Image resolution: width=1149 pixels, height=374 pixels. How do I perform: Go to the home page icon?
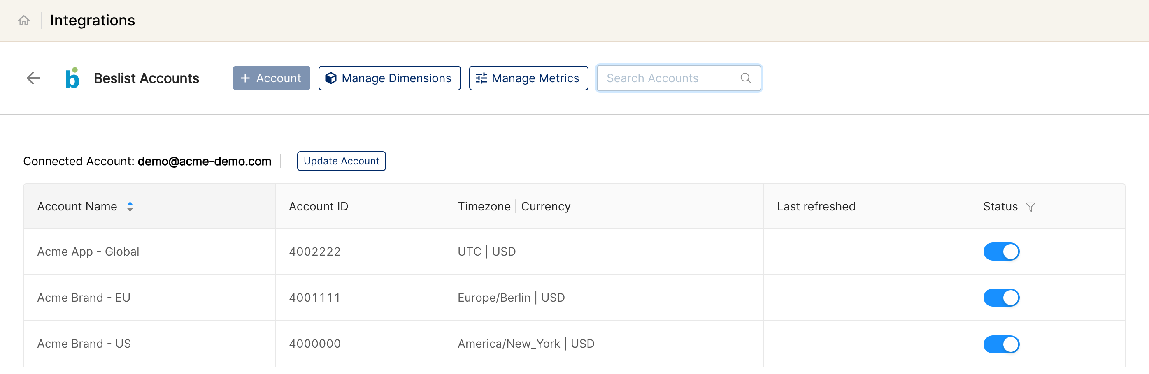pos(23,21)
